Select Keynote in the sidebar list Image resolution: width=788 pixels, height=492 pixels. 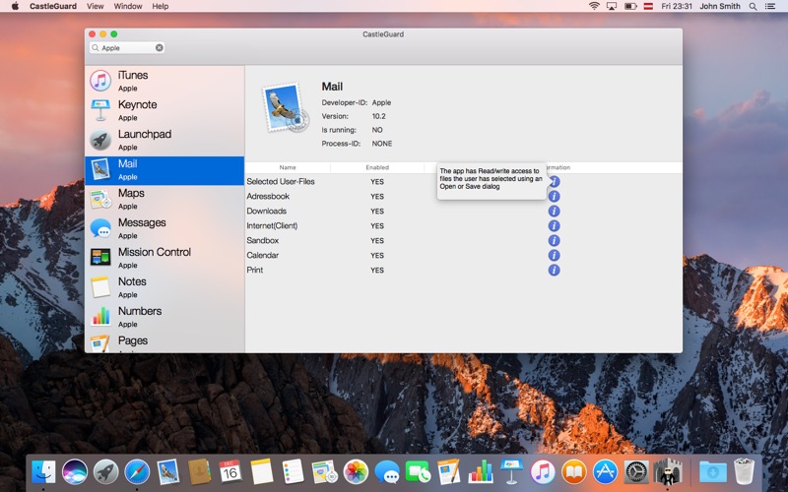[164, 110]
